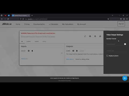Open the browser extensions icon
The width and height of the screenshot is (129, 96).
pyautogui.click(x=124, y=19)
